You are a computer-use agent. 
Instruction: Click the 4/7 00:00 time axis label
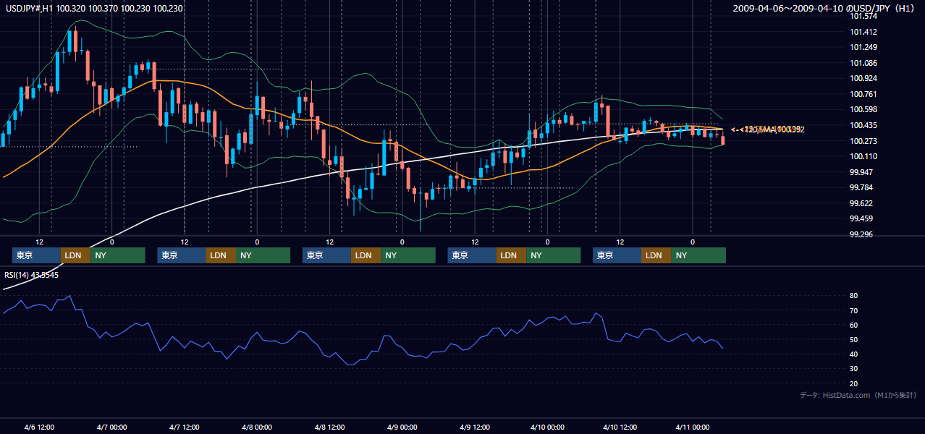(111, 427)
